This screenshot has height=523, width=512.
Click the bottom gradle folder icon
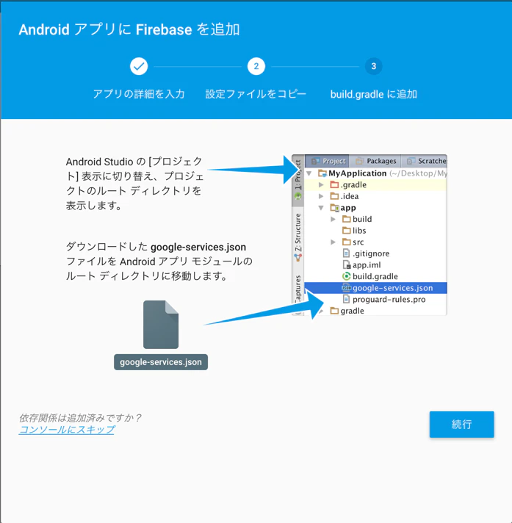[334, 311]
